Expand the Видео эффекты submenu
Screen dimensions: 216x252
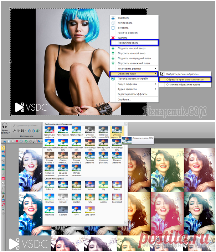point(155,84)
